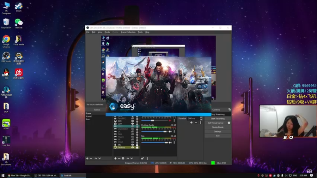Mute the Mic channel speaker icon
This screenshot has height=178, width=317.
pos(170,143)
